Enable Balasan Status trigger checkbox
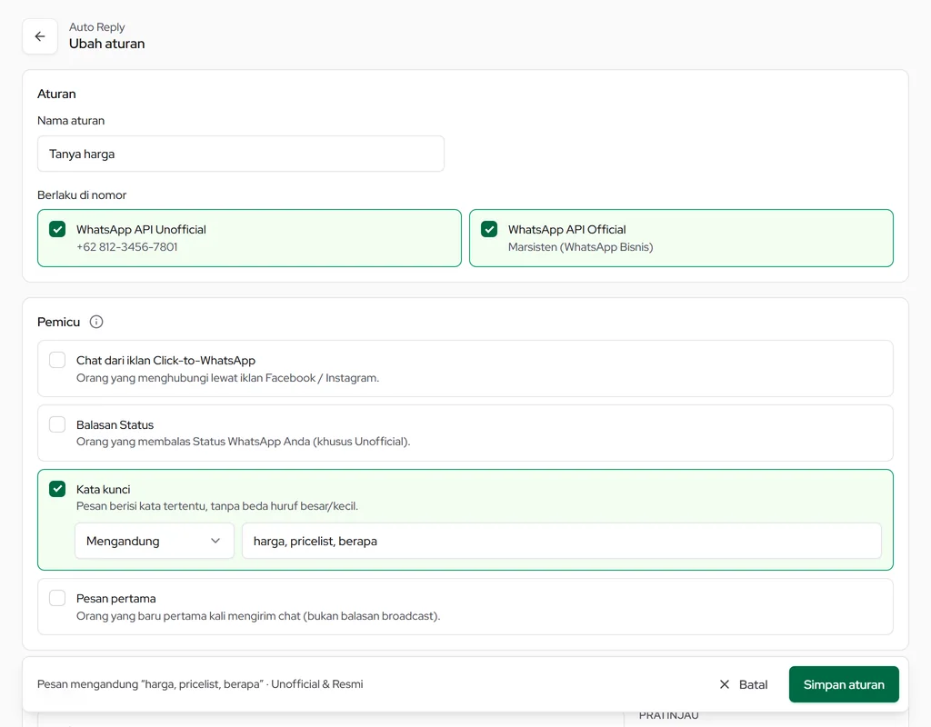Screen dimensions: 931x727 pos(57,424)
